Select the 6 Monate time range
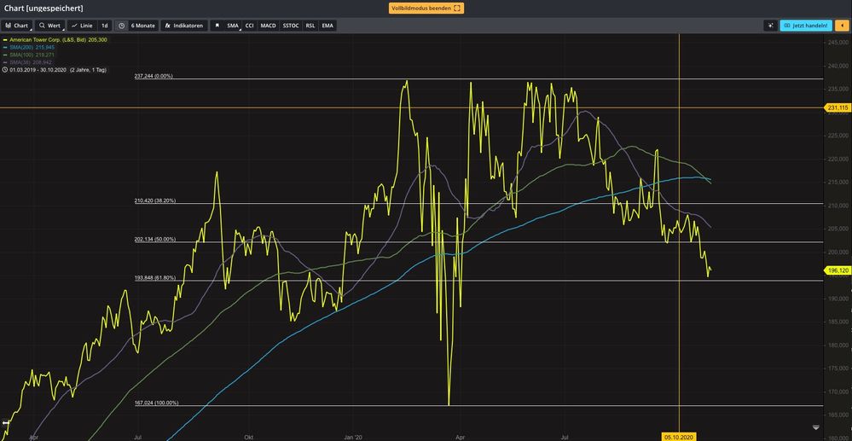This screenshot has width=852, height=441. tap(142, 26)
